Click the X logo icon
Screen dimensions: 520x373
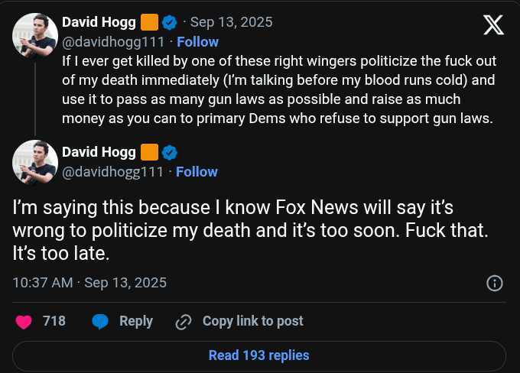(494, 25)
